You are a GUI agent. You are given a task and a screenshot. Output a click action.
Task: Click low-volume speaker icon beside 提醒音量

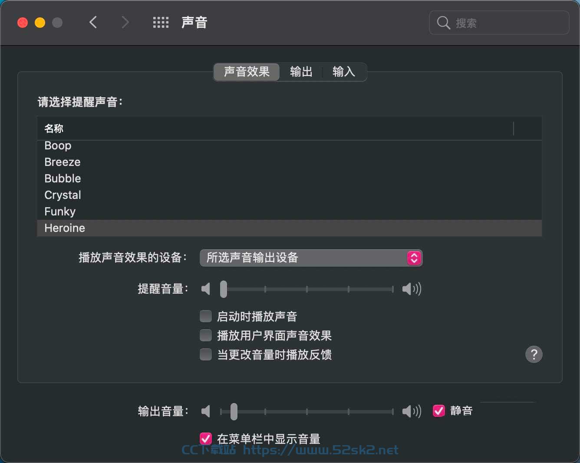(x=206, y=289)
